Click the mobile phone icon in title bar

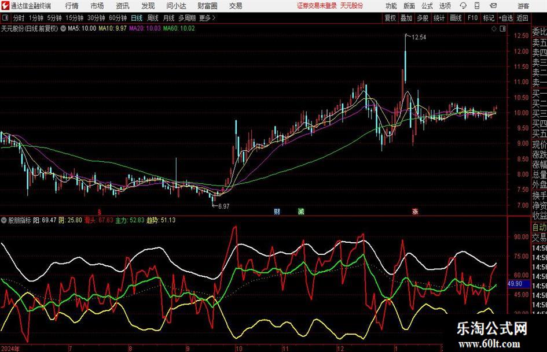tap(477, 6)
